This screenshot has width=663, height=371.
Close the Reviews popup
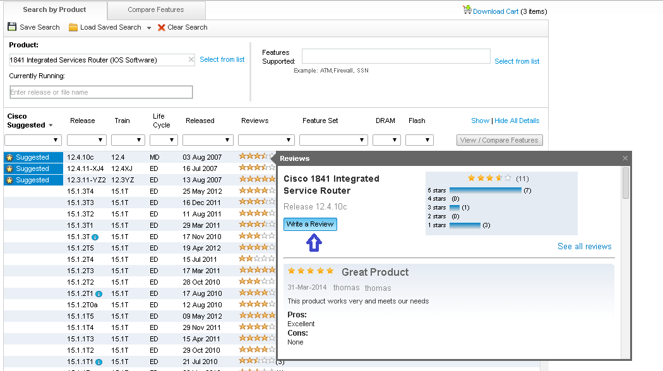pos(625,158)
